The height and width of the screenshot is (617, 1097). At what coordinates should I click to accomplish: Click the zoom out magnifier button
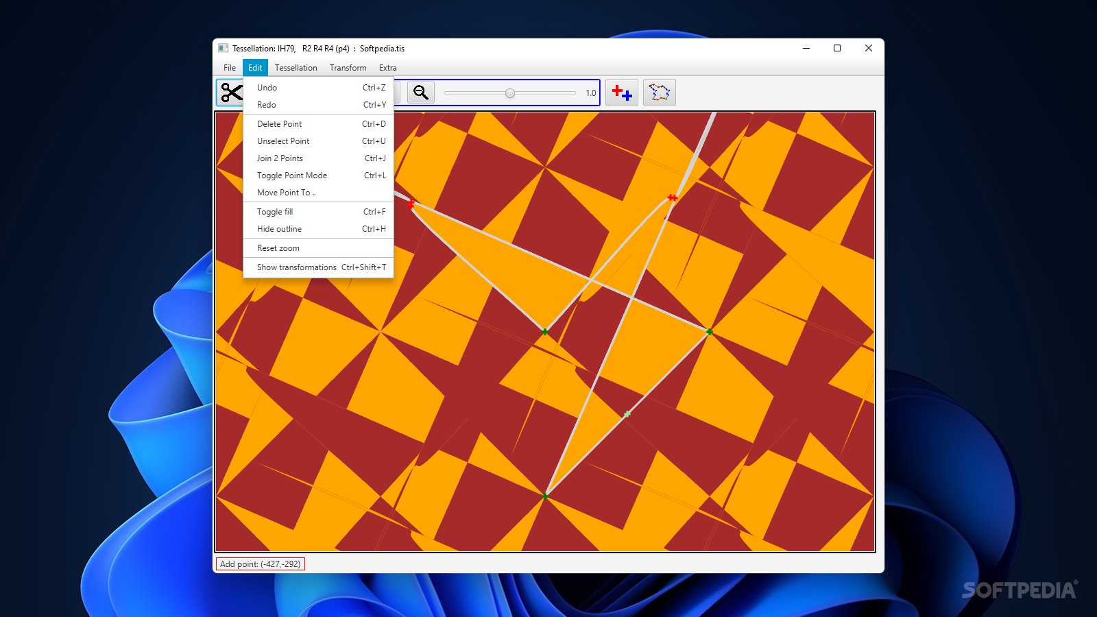pos(421,93)
